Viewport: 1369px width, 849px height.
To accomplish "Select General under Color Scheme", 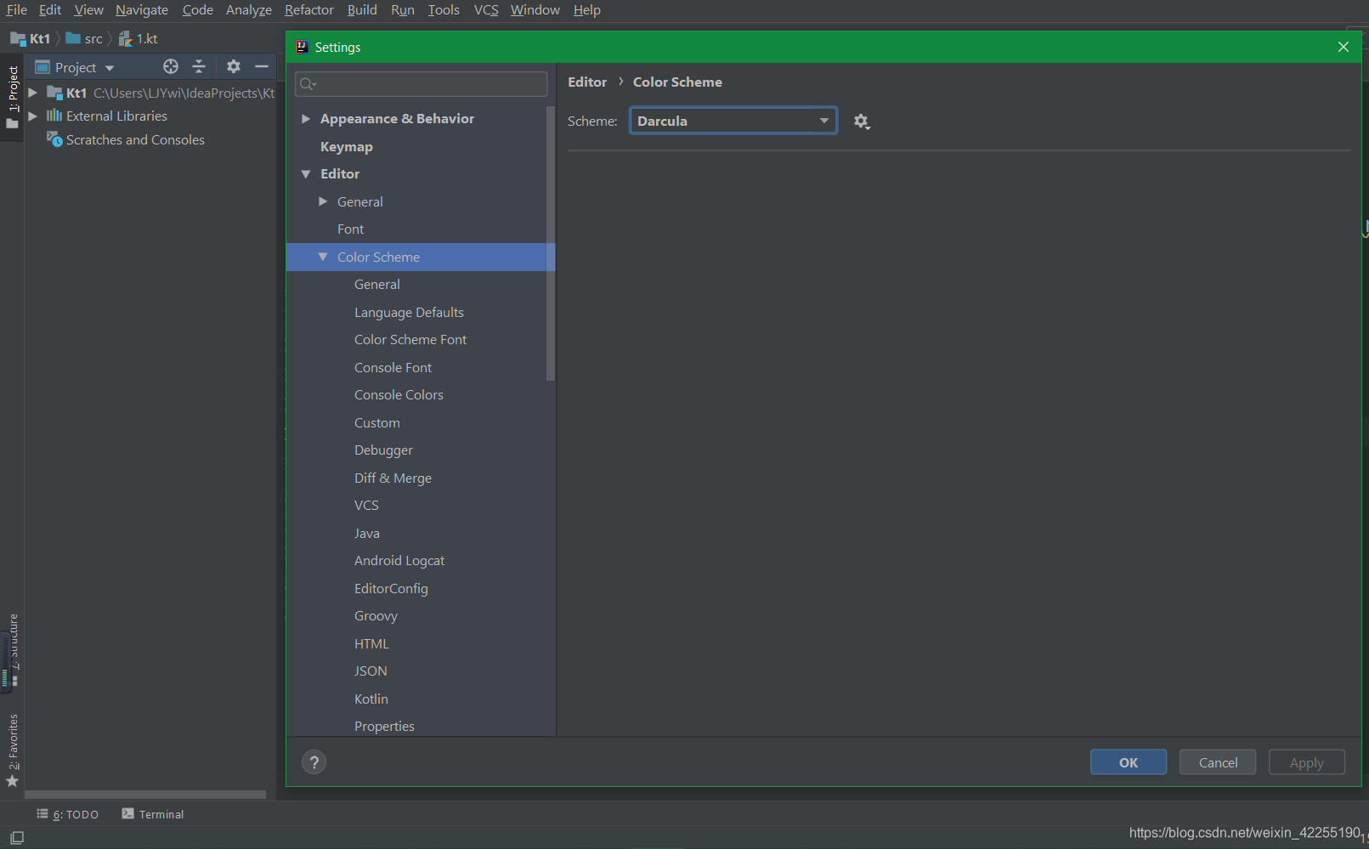I will pyautogui.click(x=377, y=285).
